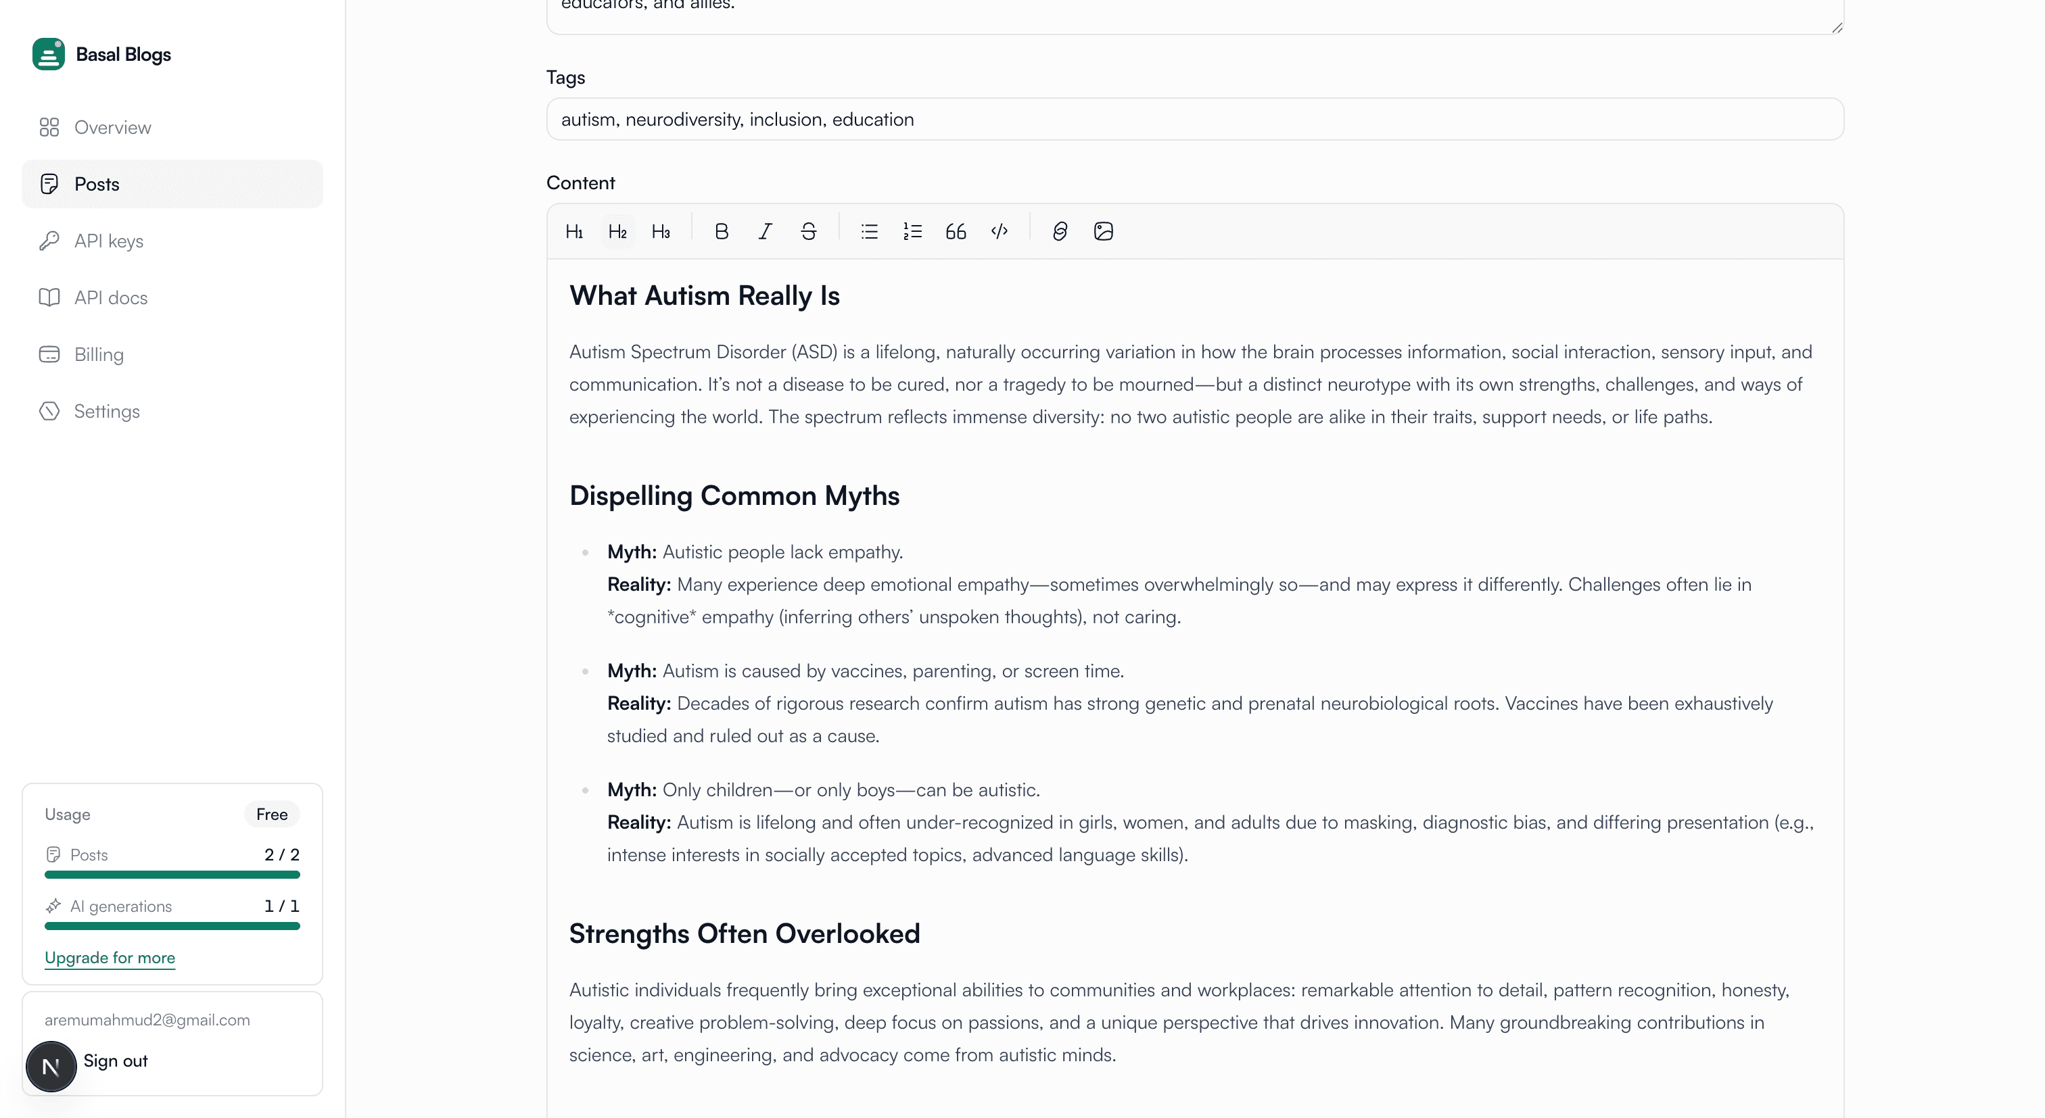The image size is (2045, 1118).
Task: Click the Billing card icon
Action: [x=49, y=354]
